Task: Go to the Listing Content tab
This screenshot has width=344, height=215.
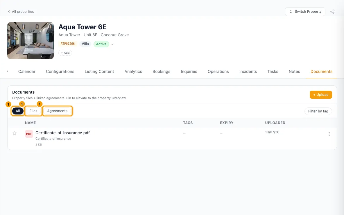Action: (x=99, y=71)
